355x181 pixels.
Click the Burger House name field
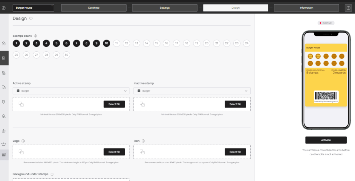[x=33, y=8]
